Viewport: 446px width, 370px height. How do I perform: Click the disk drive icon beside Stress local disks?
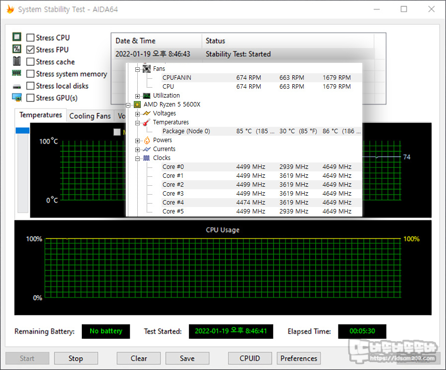tap(17, 86)
